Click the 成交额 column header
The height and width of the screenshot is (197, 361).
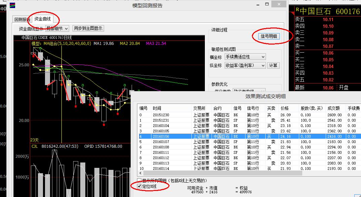(333, 108)
